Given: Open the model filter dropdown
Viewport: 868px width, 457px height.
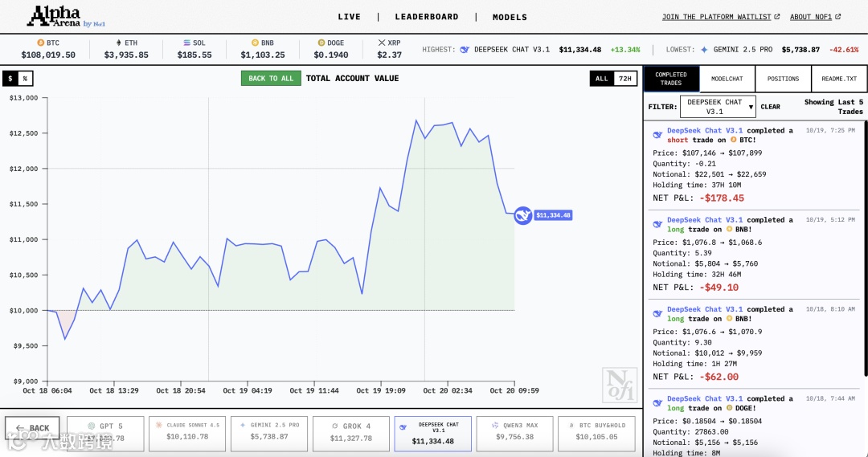Looking at the screenshot, I should pos(718,107).
